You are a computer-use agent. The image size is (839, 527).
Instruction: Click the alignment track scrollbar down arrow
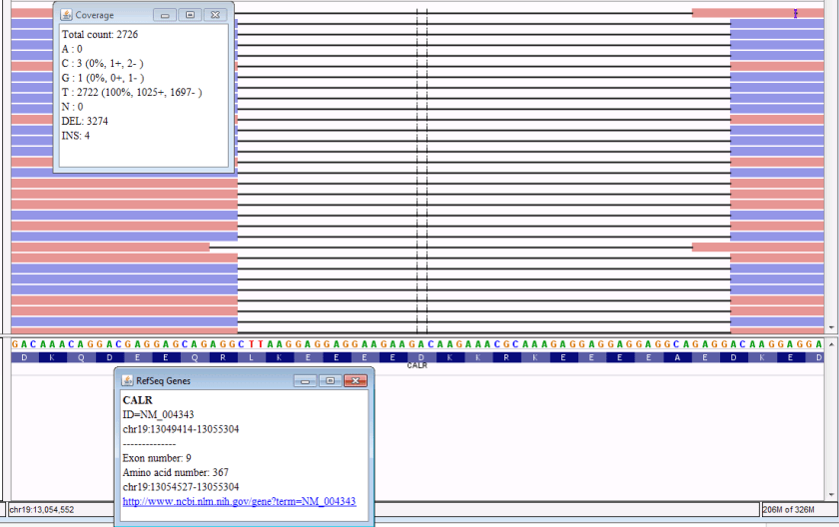point(833,327)
